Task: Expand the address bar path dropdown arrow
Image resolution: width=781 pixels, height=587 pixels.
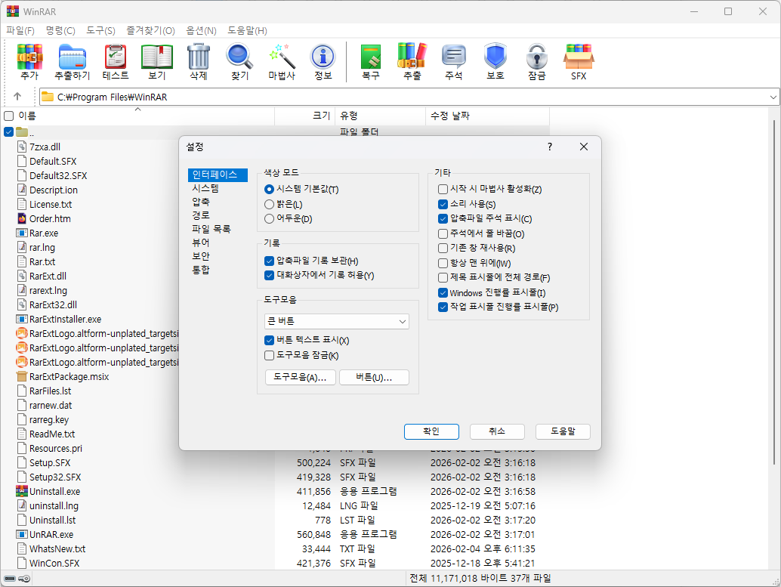Action: (773, 97)
